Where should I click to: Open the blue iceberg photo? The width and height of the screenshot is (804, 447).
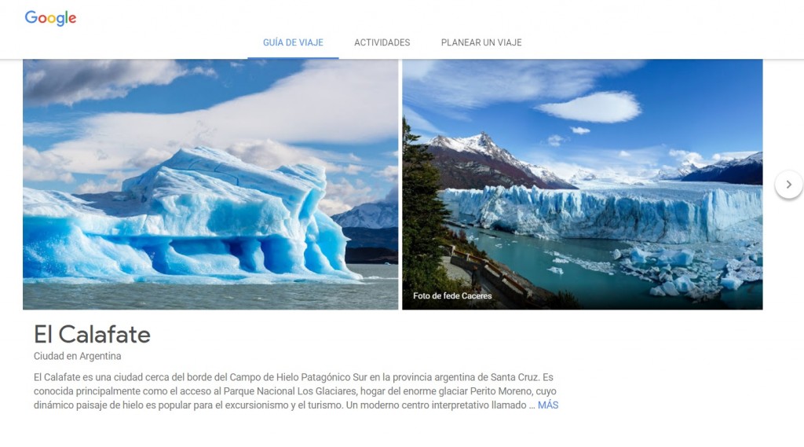(210, 185)
